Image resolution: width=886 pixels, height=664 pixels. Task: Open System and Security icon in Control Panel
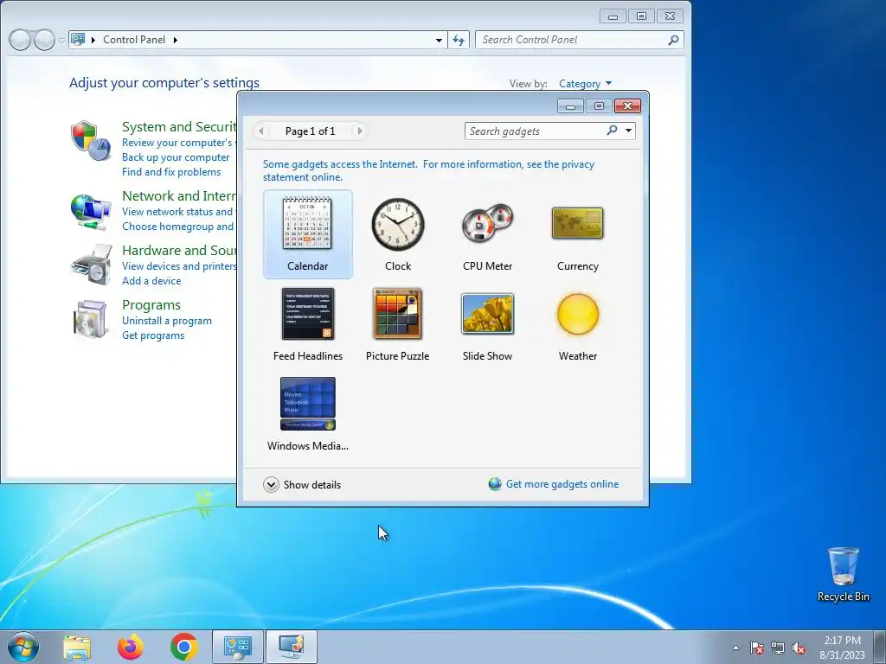90,140
